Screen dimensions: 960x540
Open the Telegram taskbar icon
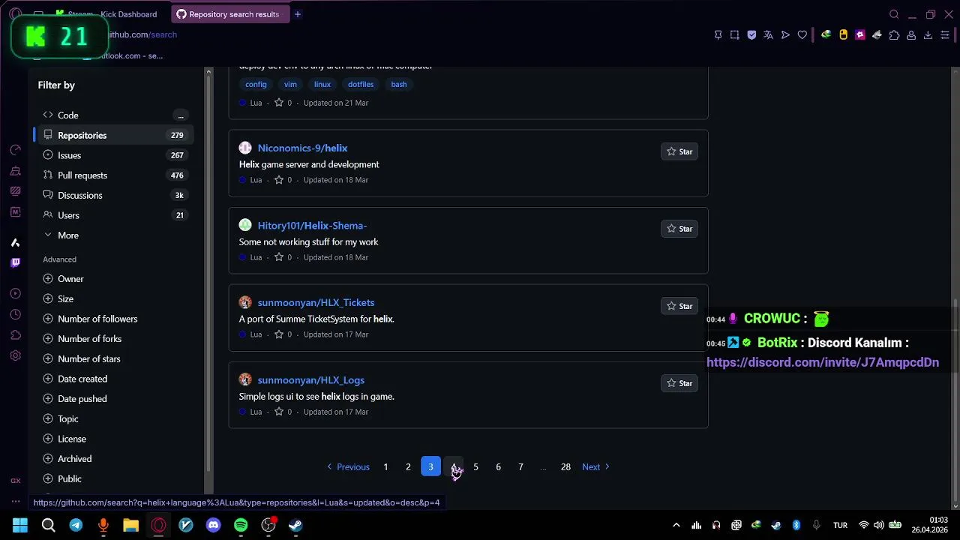click(x=76, y=525)
